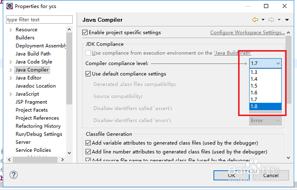Viewport: 297px width, 190px height.
Task: Expand the Resource tree node
Action: [x=10, y=30]
